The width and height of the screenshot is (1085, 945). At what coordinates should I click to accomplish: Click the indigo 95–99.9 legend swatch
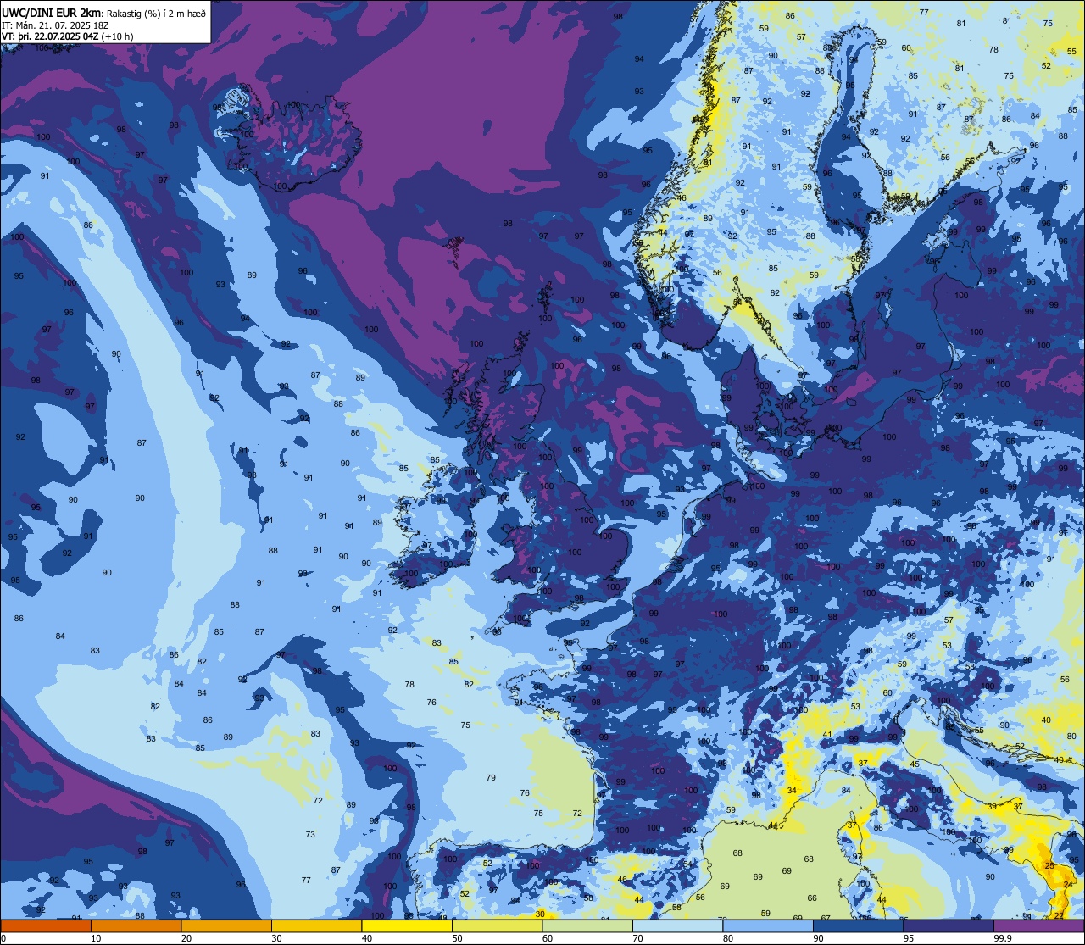pos(949,926)
